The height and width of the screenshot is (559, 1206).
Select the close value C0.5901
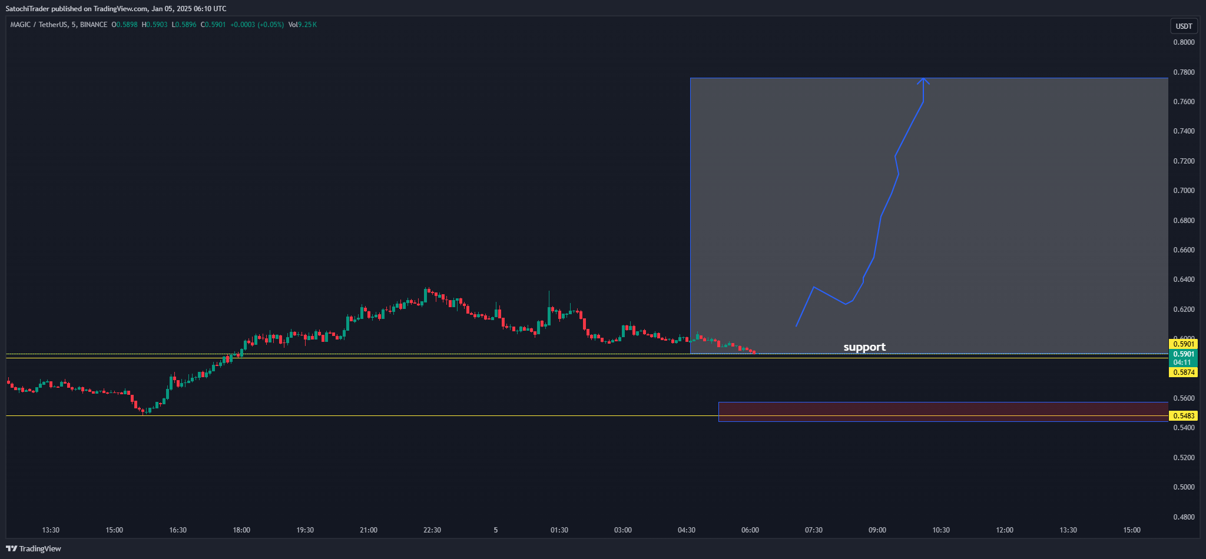click(x=213, y=25)
